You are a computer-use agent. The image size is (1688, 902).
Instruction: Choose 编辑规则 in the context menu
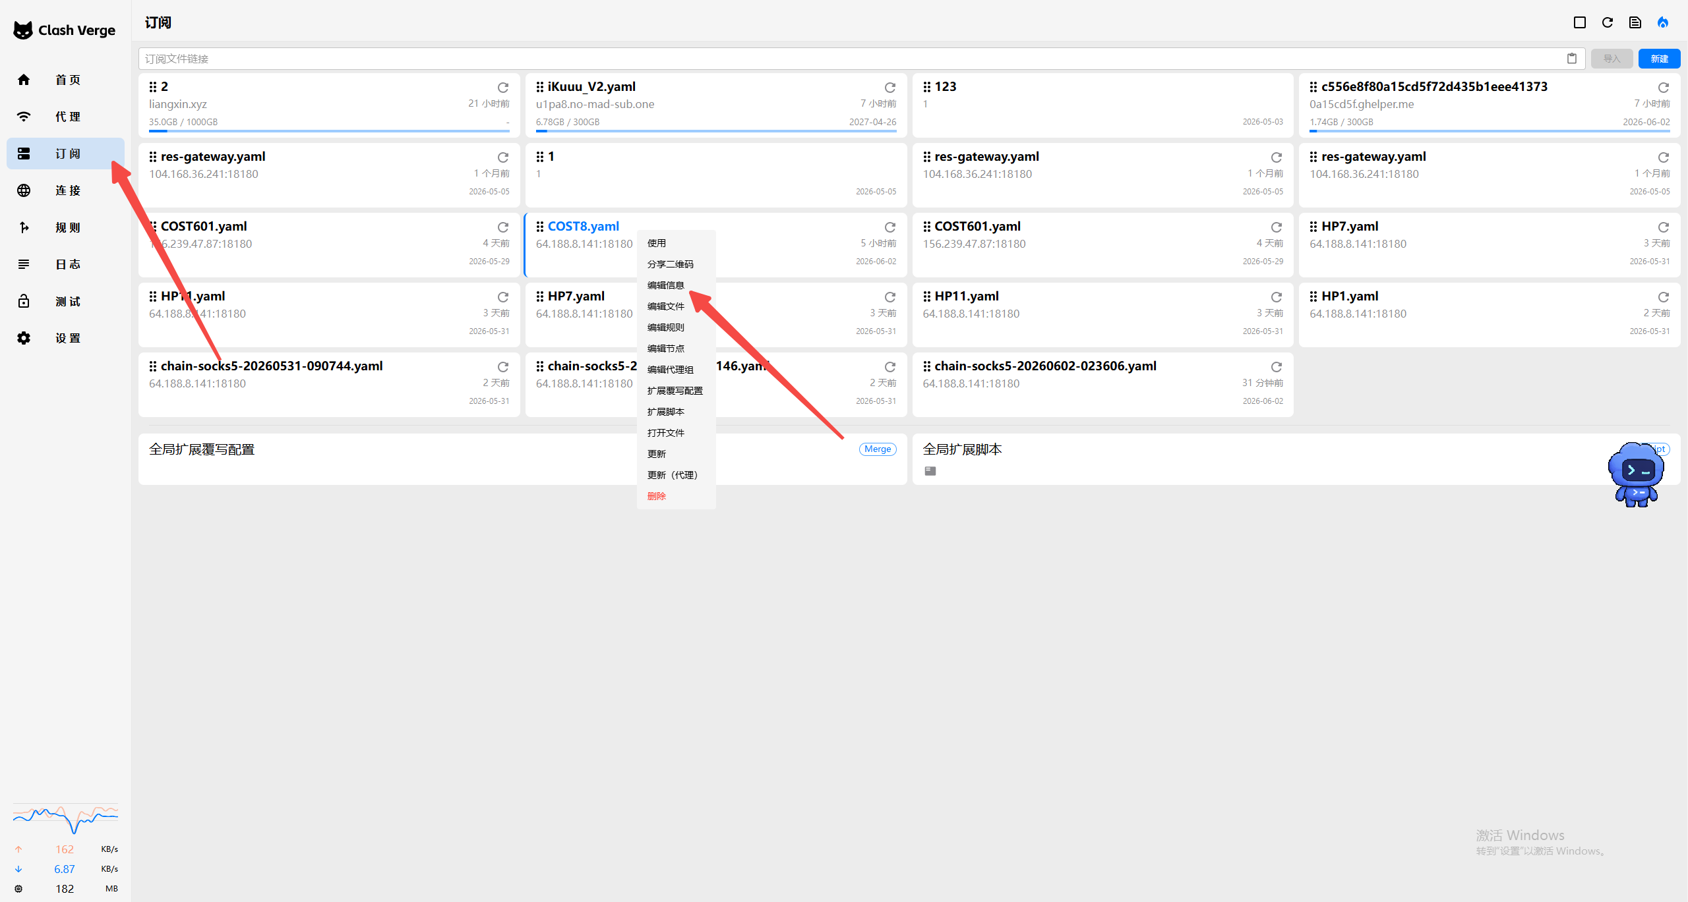[677, 327]
